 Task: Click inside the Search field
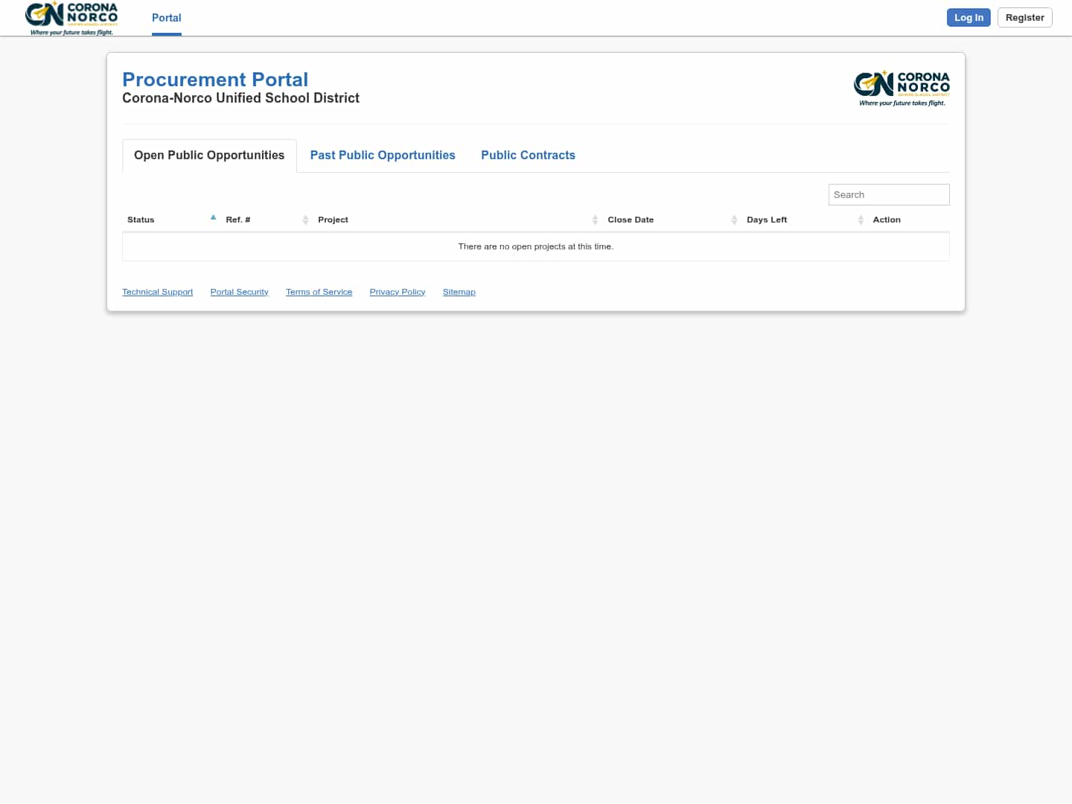[889, 194]
